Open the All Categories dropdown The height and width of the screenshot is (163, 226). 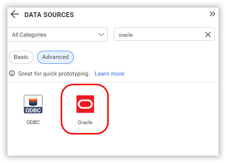[57, 34]
